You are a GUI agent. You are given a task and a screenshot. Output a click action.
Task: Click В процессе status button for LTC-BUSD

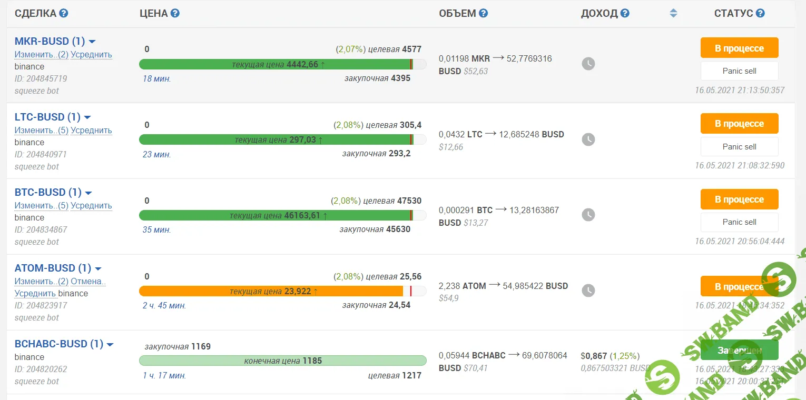coord(739,124)
